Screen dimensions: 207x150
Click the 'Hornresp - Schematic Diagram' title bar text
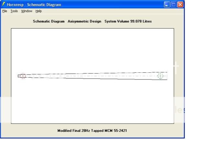click(x=34, y=5)
